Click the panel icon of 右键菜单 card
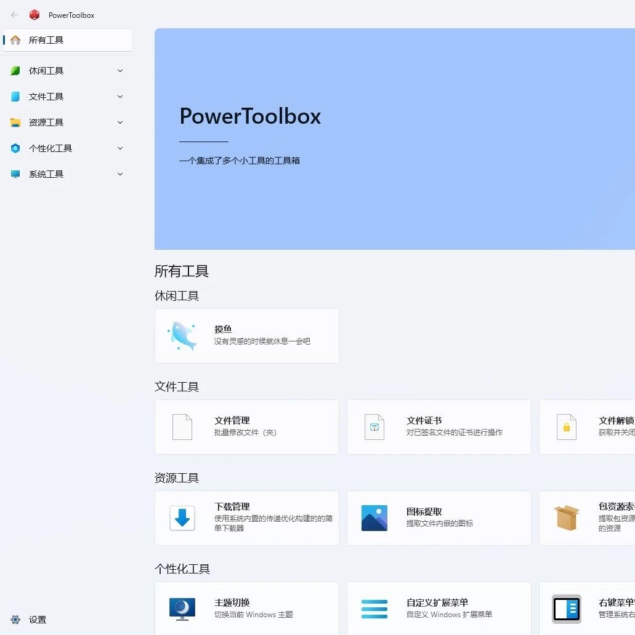The width and height of the screenshot is (635, 635). point(567,609)
